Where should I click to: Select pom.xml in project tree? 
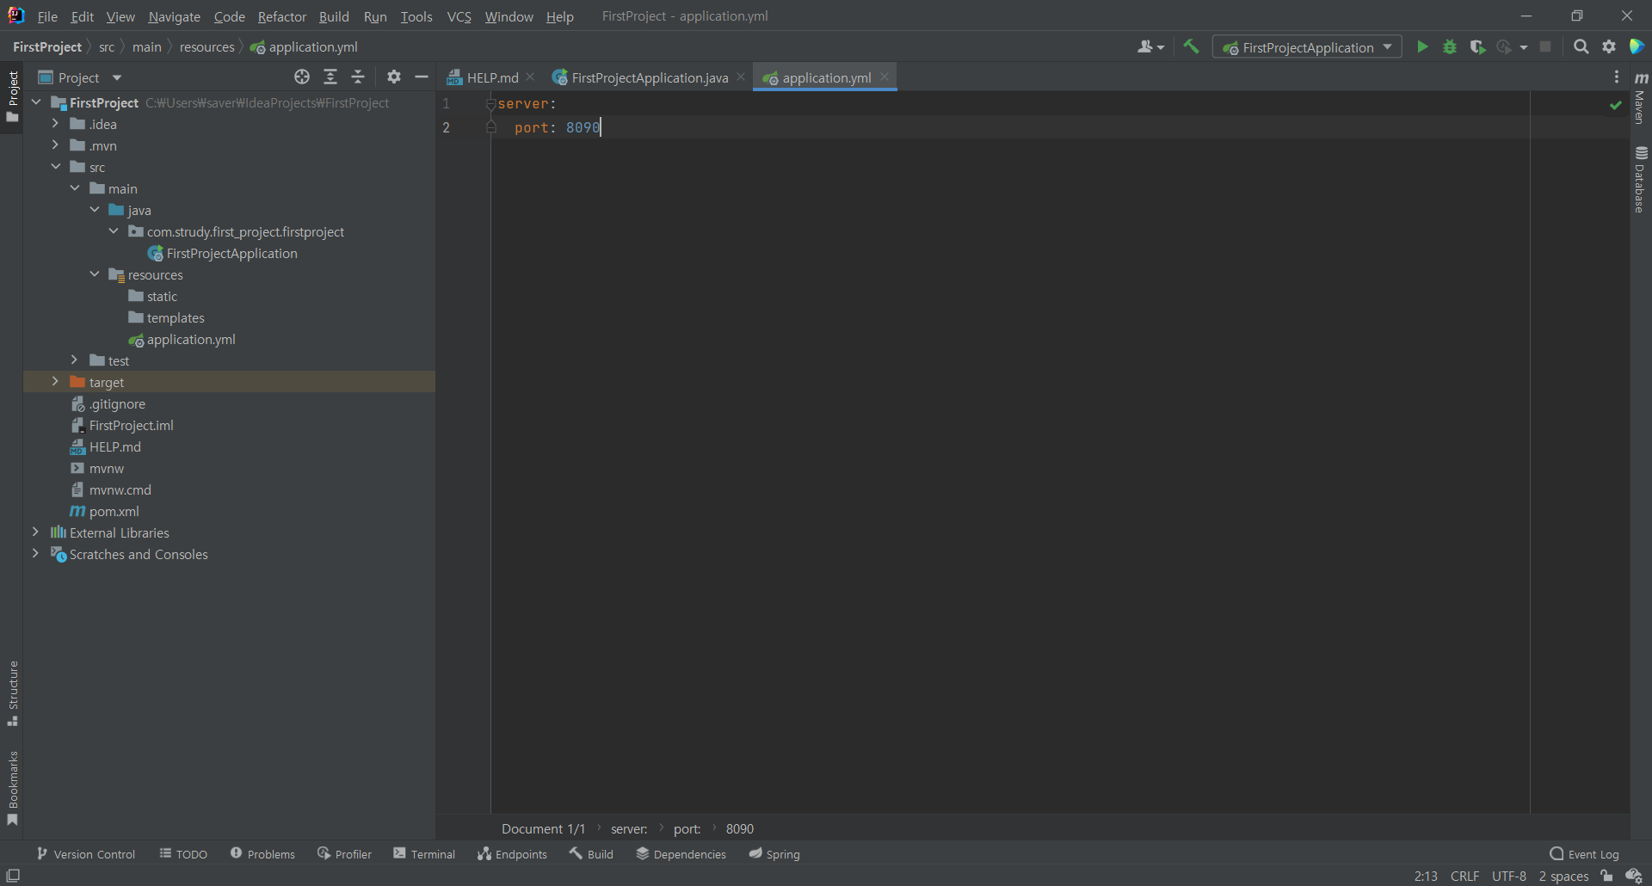[114, 511]
